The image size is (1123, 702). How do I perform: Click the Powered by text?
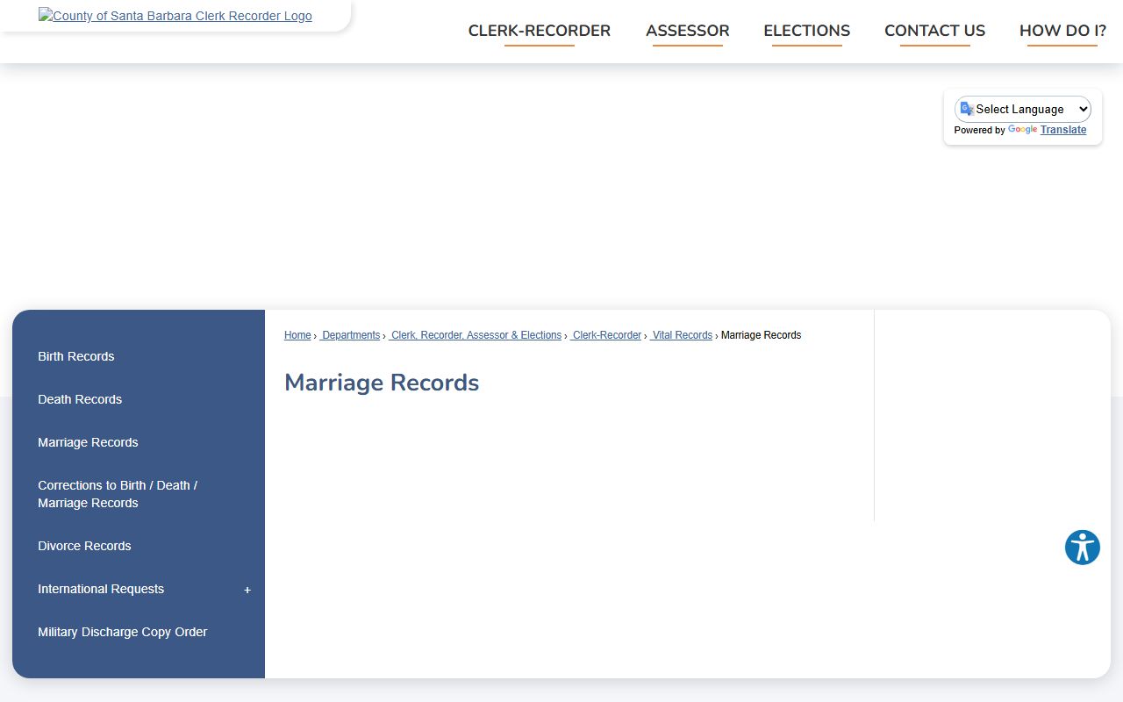click(x=979, y=130)
